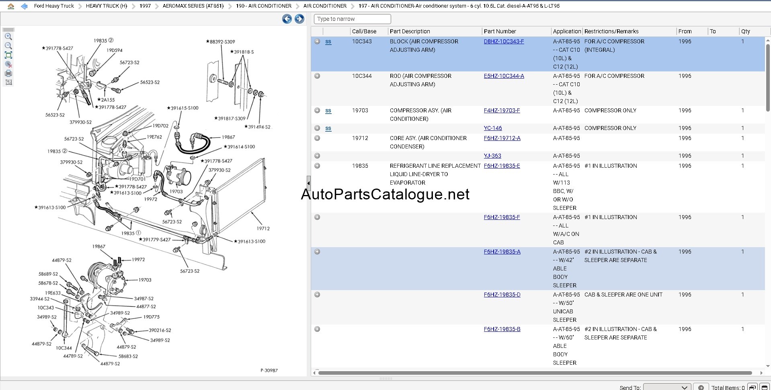
Task: Open the Send To dropdown
Action: (x=667, y=387)
